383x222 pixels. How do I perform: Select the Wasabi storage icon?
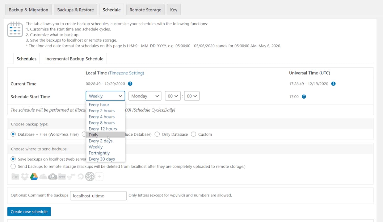point(90,176)
